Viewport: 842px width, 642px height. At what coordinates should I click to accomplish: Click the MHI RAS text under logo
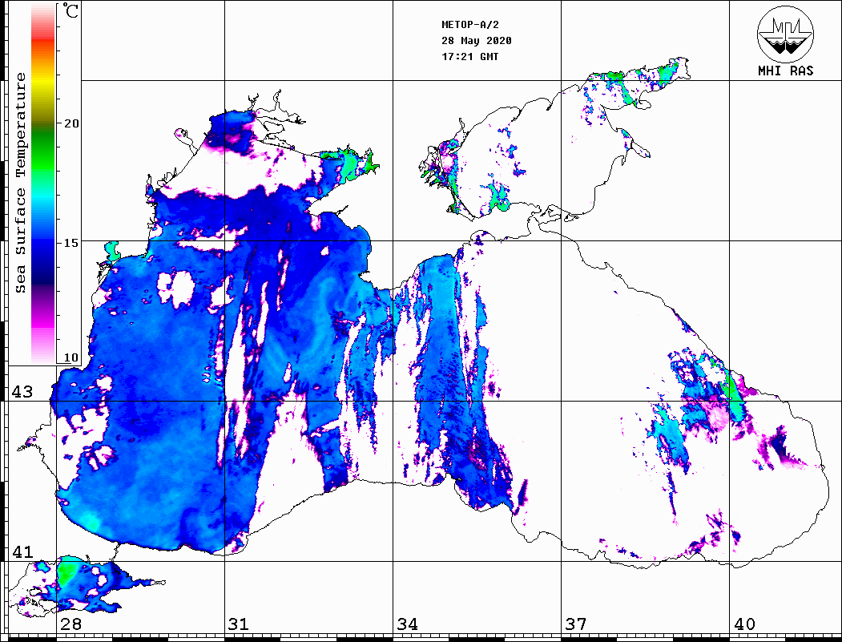click(785, 71)
